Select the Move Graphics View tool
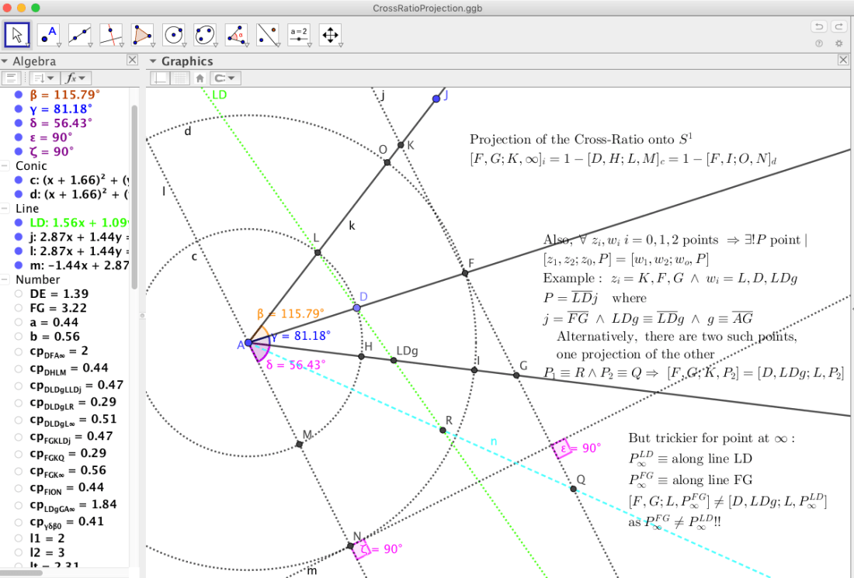 pyautogui.click(x=330, y=34)
